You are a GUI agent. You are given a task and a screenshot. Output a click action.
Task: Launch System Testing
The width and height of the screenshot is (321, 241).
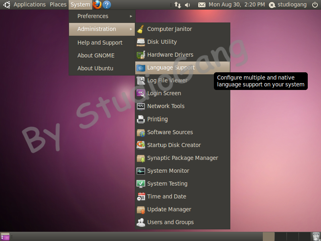tap(183, 184)
